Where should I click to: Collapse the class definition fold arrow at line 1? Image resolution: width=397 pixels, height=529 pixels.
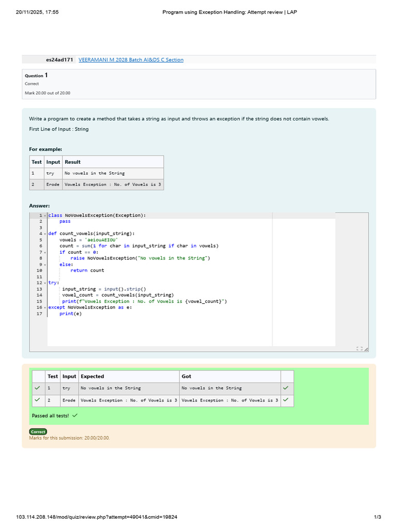[x=45, y=215]
